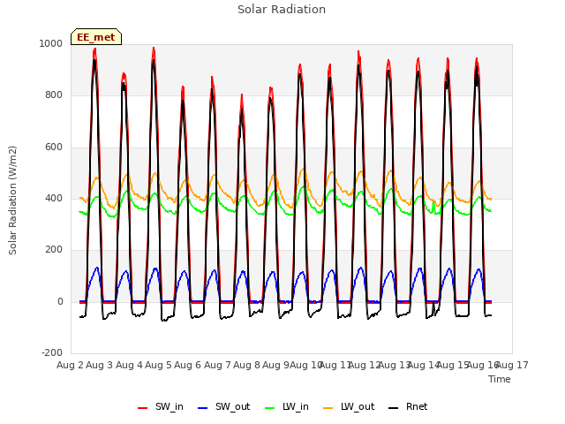Image resolution: width=565 pixels, height=424 pixels.
Task: Click the 0 y-axis tick label
Action: (x=60, y=302)
